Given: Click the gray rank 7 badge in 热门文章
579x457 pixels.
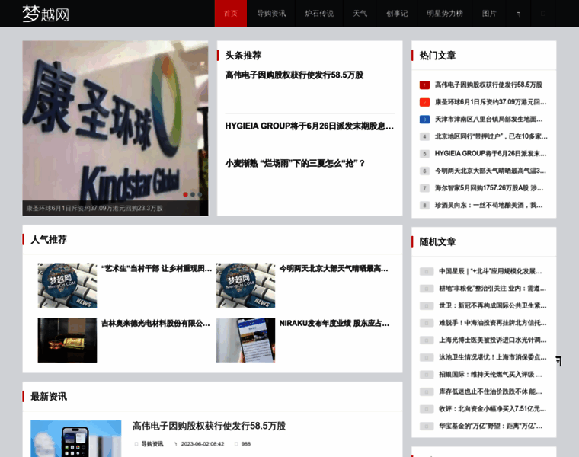Looking at the screenshot, I should tap(424, 188).
